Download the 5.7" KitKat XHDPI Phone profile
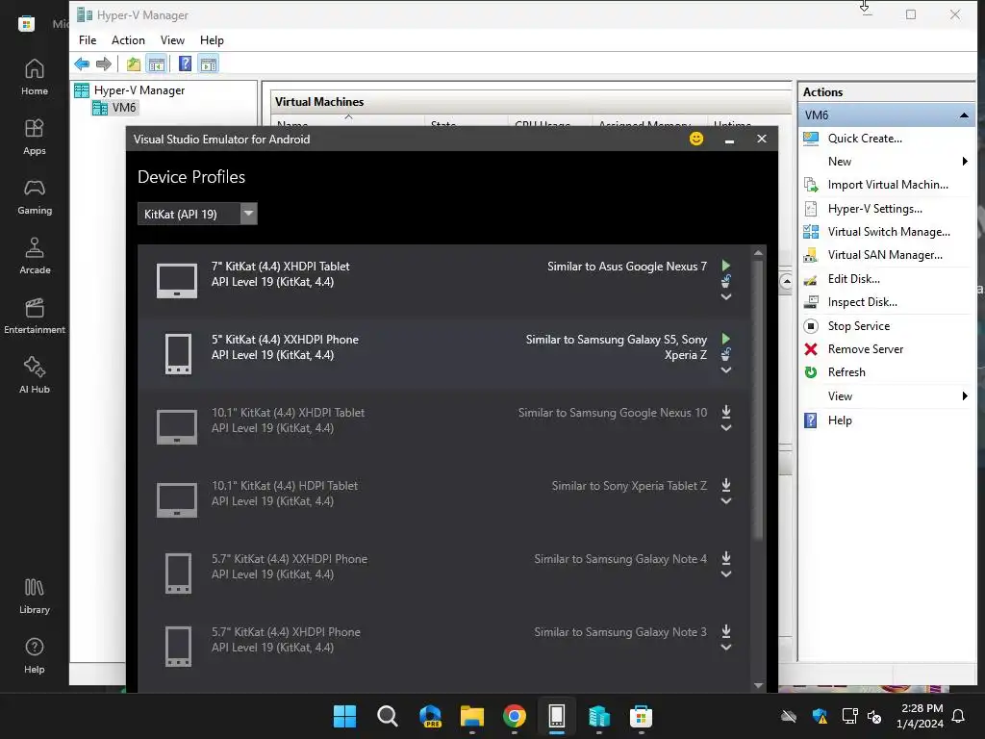Image resolution: width=985 pixels, height=739 pixels. click(x=725, y=631)
